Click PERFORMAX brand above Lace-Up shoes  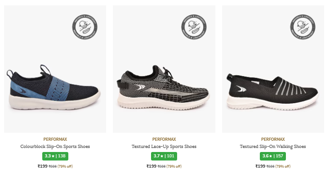(164, 139)
